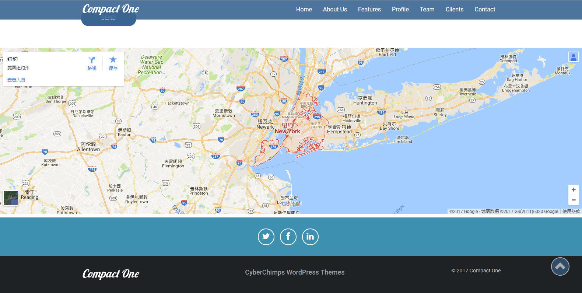Open the Facebook social icon

(288, 237)
